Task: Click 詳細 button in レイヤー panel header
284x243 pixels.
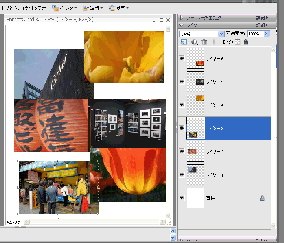Action: [261, 25]
